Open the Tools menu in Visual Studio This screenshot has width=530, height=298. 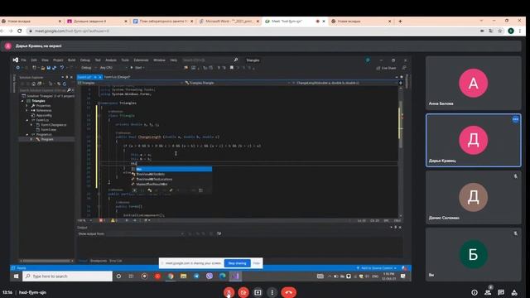(125, 60)
